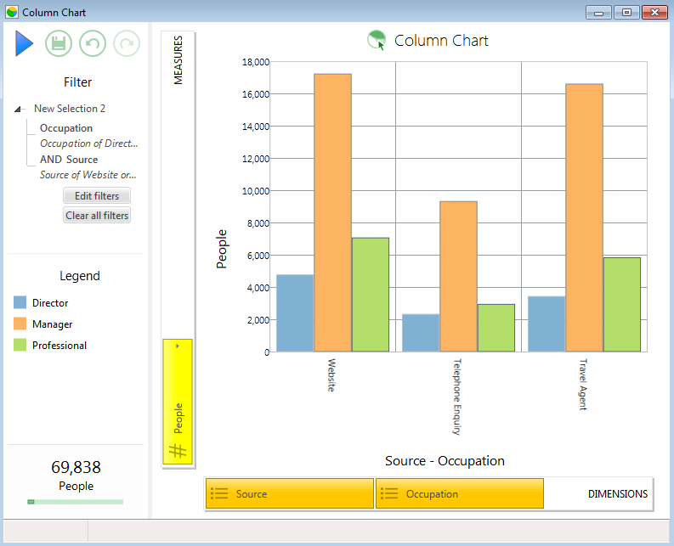The height and width of the screenshot is (546, 674).
Task: Click the blue Build play arrow
Action: coord(24,43)
